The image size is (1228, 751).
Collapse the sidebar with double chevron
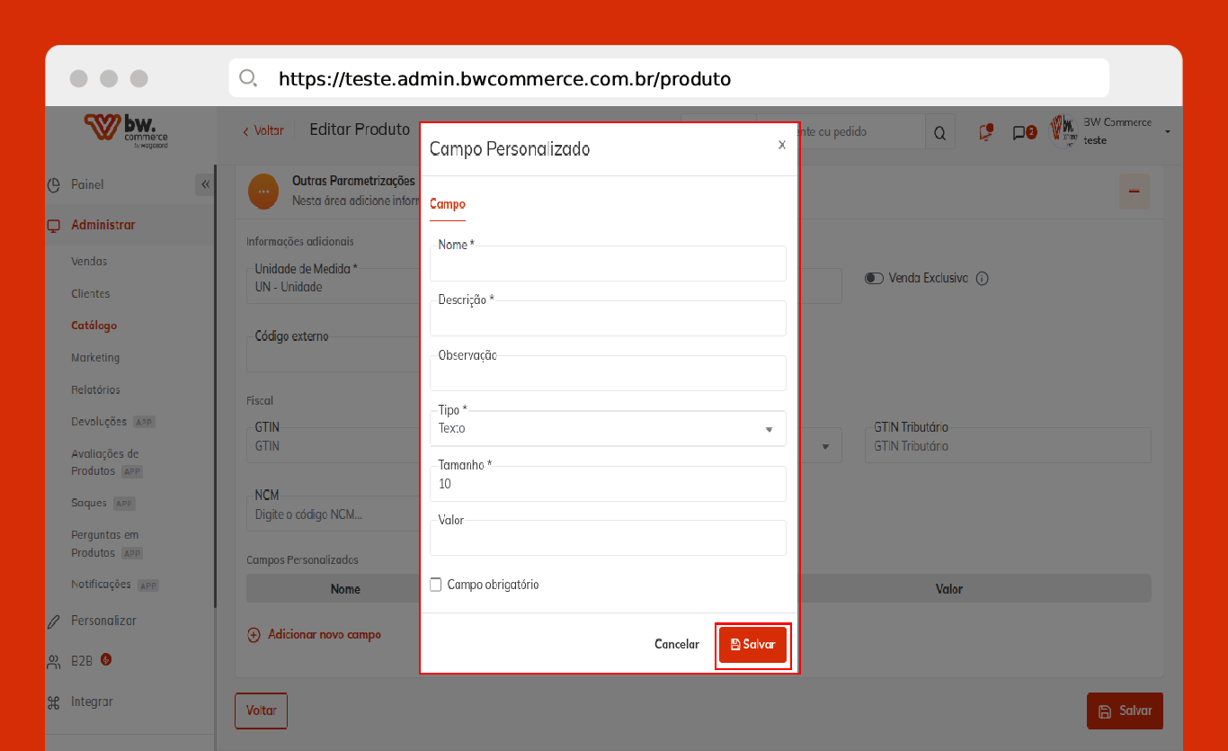pyautogui.click(x=205, y=184)
